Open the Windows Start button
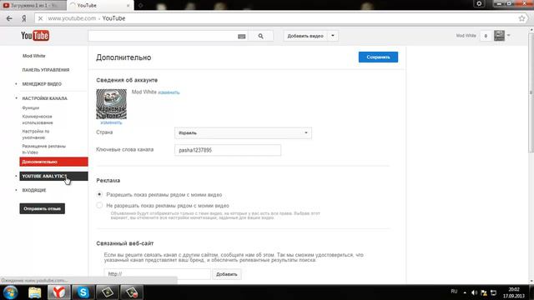This screenshot has height=300, width=534. 10,292
